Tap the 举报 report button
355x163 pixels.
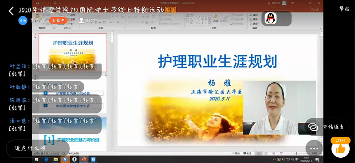coord(344,9)
